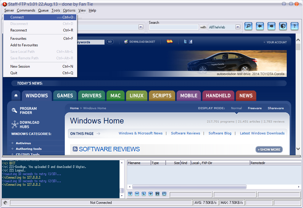Viewport: 303px width, 208px height.
Task: Open the Queue menu
Action: point(43,10)
